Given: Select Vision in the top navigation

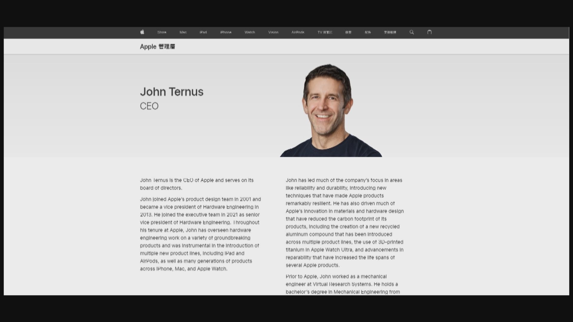Looking at the screenshot, I should [273, 32].
